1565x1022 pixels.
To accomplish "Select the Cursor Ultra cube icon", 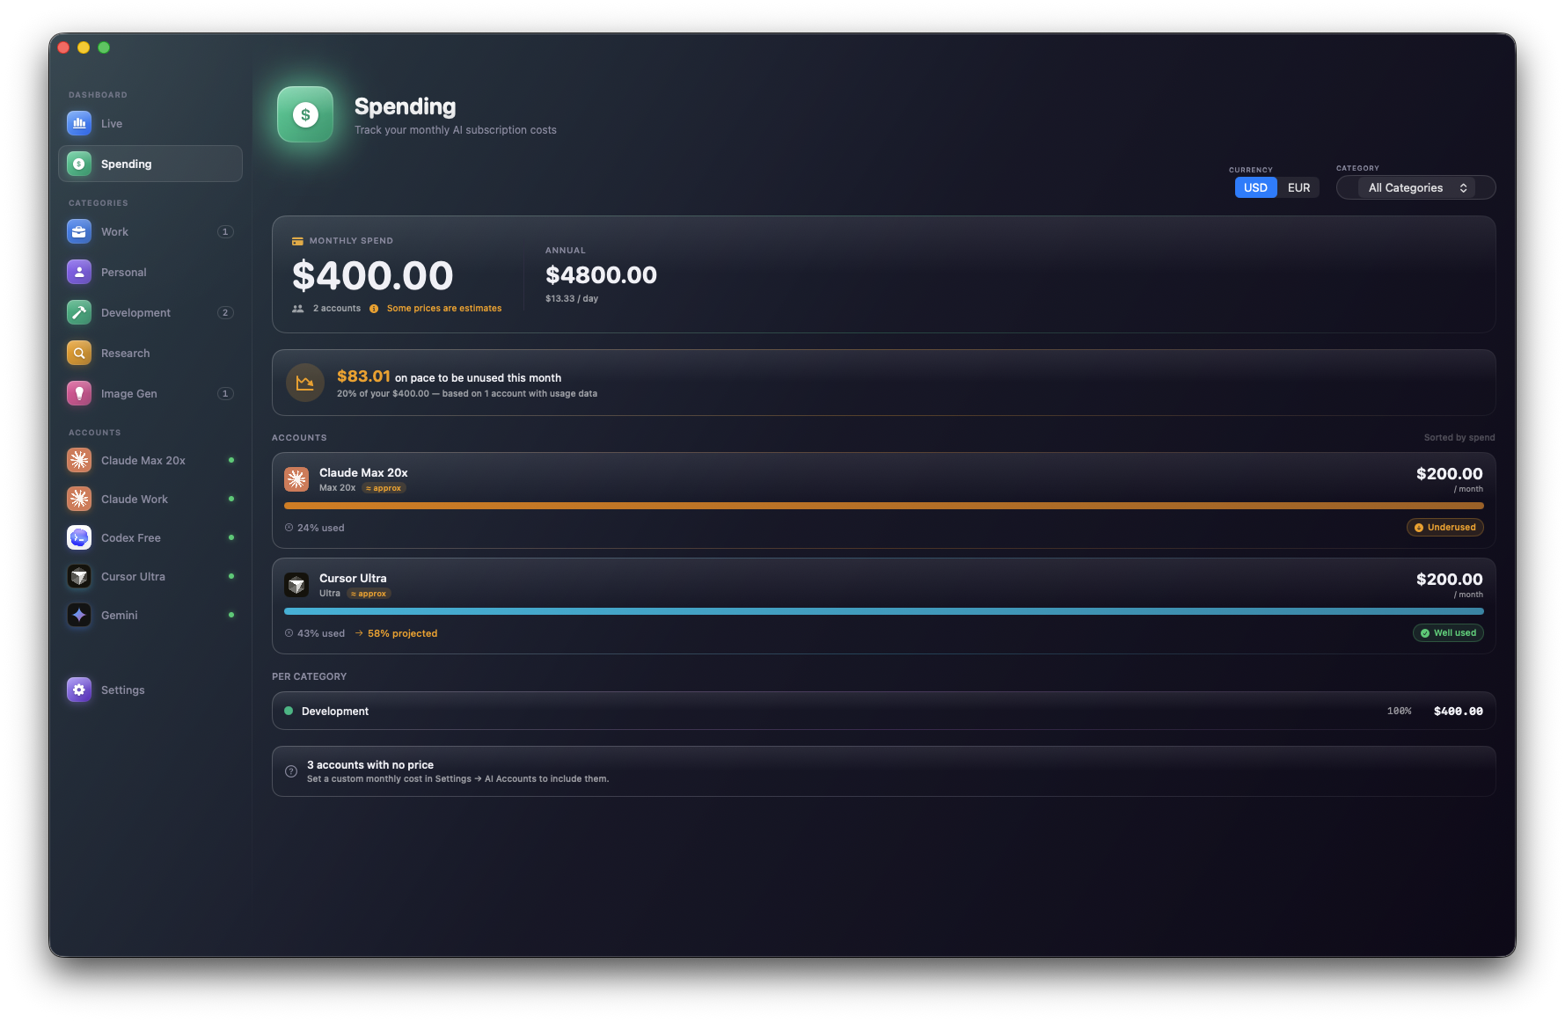I will coord(78,576).
